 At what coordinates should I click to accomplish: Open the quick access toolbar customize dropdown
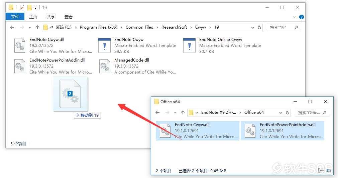(35, 8)
